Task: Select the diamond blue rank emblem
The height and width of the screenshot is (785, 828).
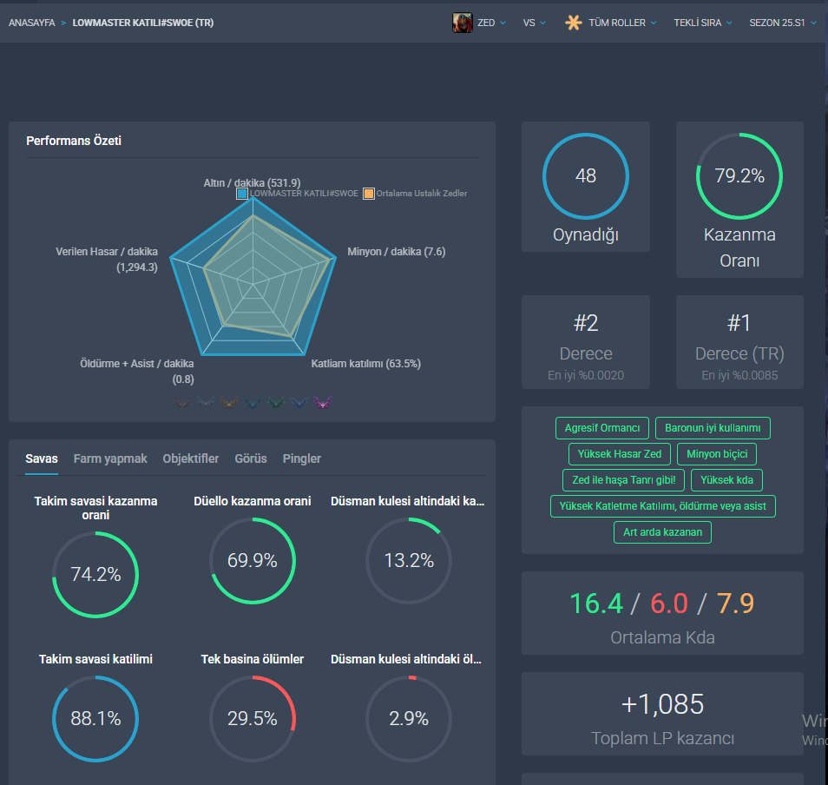Action: 299,403
